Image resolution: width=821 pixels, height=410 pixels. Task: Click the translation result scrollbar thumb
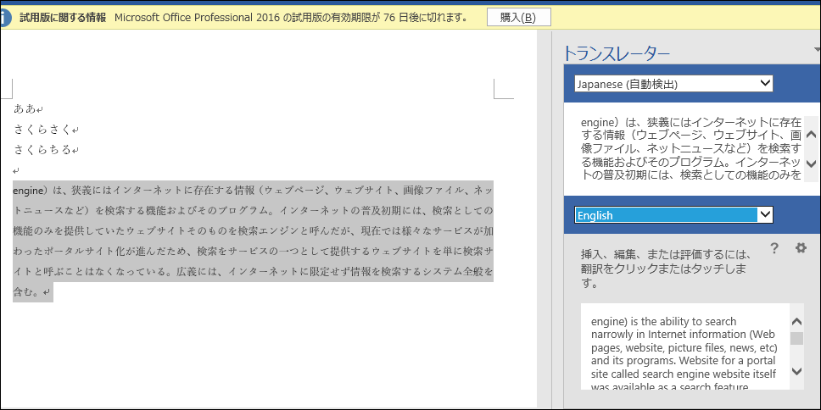(x=796, y=338)
